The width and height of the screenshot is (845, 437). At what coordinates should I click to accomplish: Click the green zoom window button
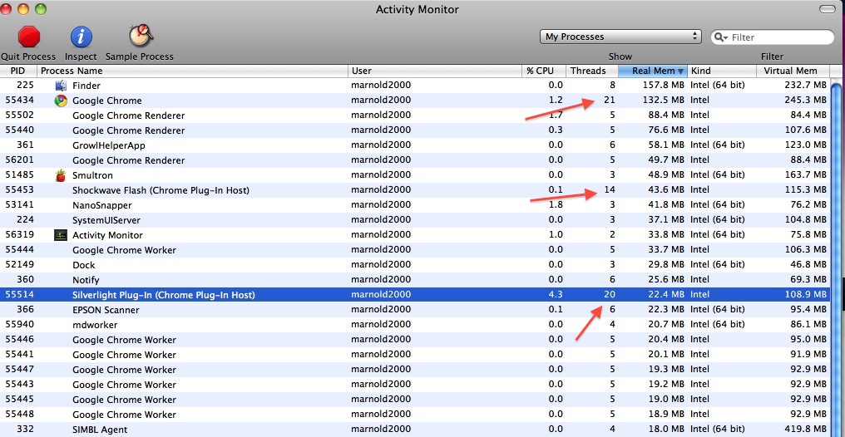41,8
